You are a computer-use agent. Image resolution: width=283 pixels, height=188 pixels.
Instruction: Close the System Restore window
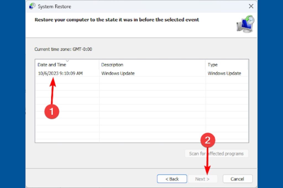pyautogui.click(x=251, y=6)
